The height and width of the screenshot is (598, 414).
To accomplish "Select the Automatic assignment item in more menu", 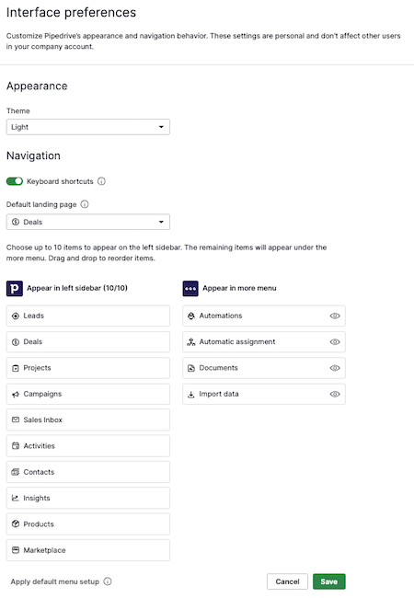I will point(264,341).
